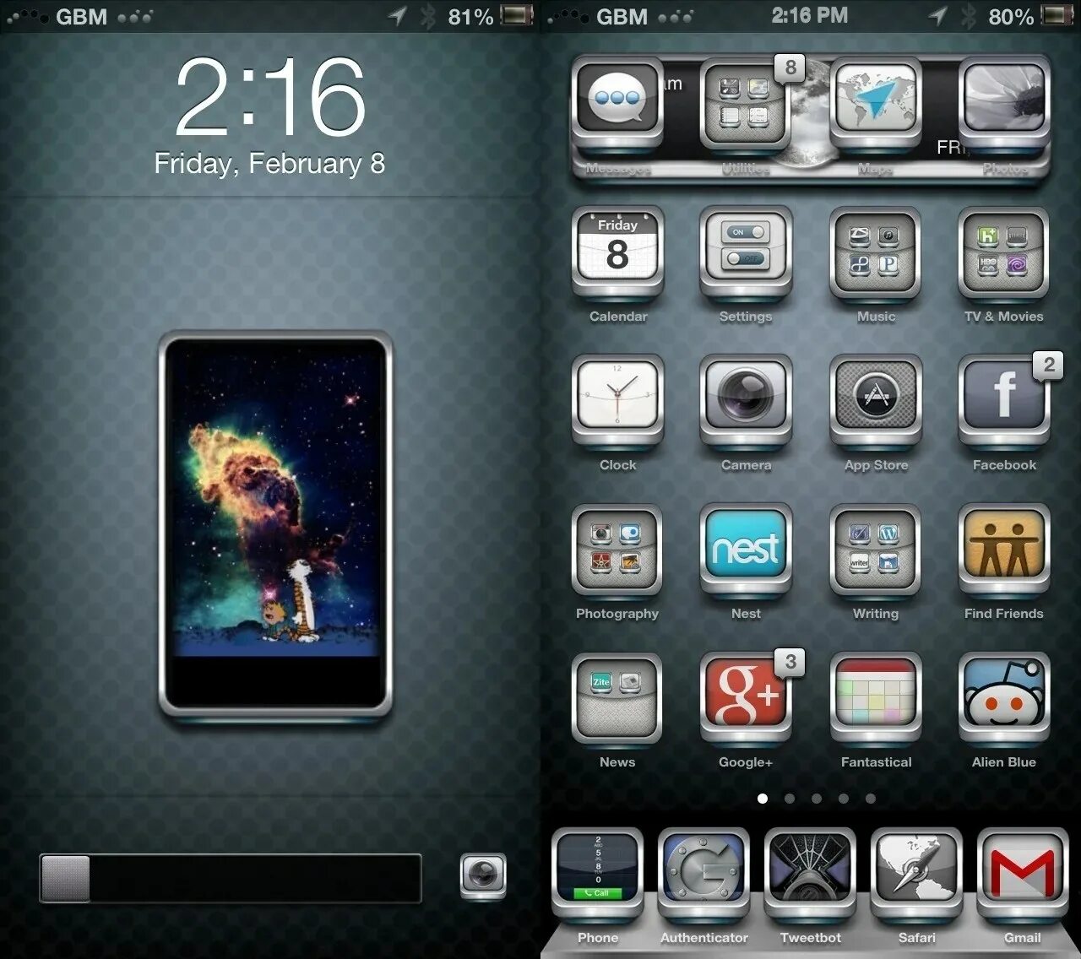Tap the Phone app in the dock
Screen dimensions: 1081x959
[598, 874]
